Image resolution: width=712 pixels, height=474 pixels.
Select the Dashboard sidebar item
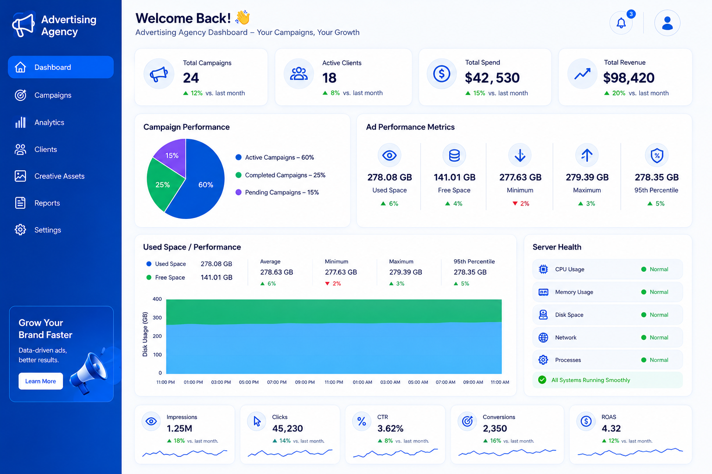coord(61,67)
